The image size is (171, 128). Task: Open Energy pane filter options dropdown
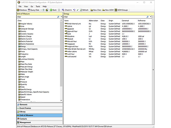[151, 17]
